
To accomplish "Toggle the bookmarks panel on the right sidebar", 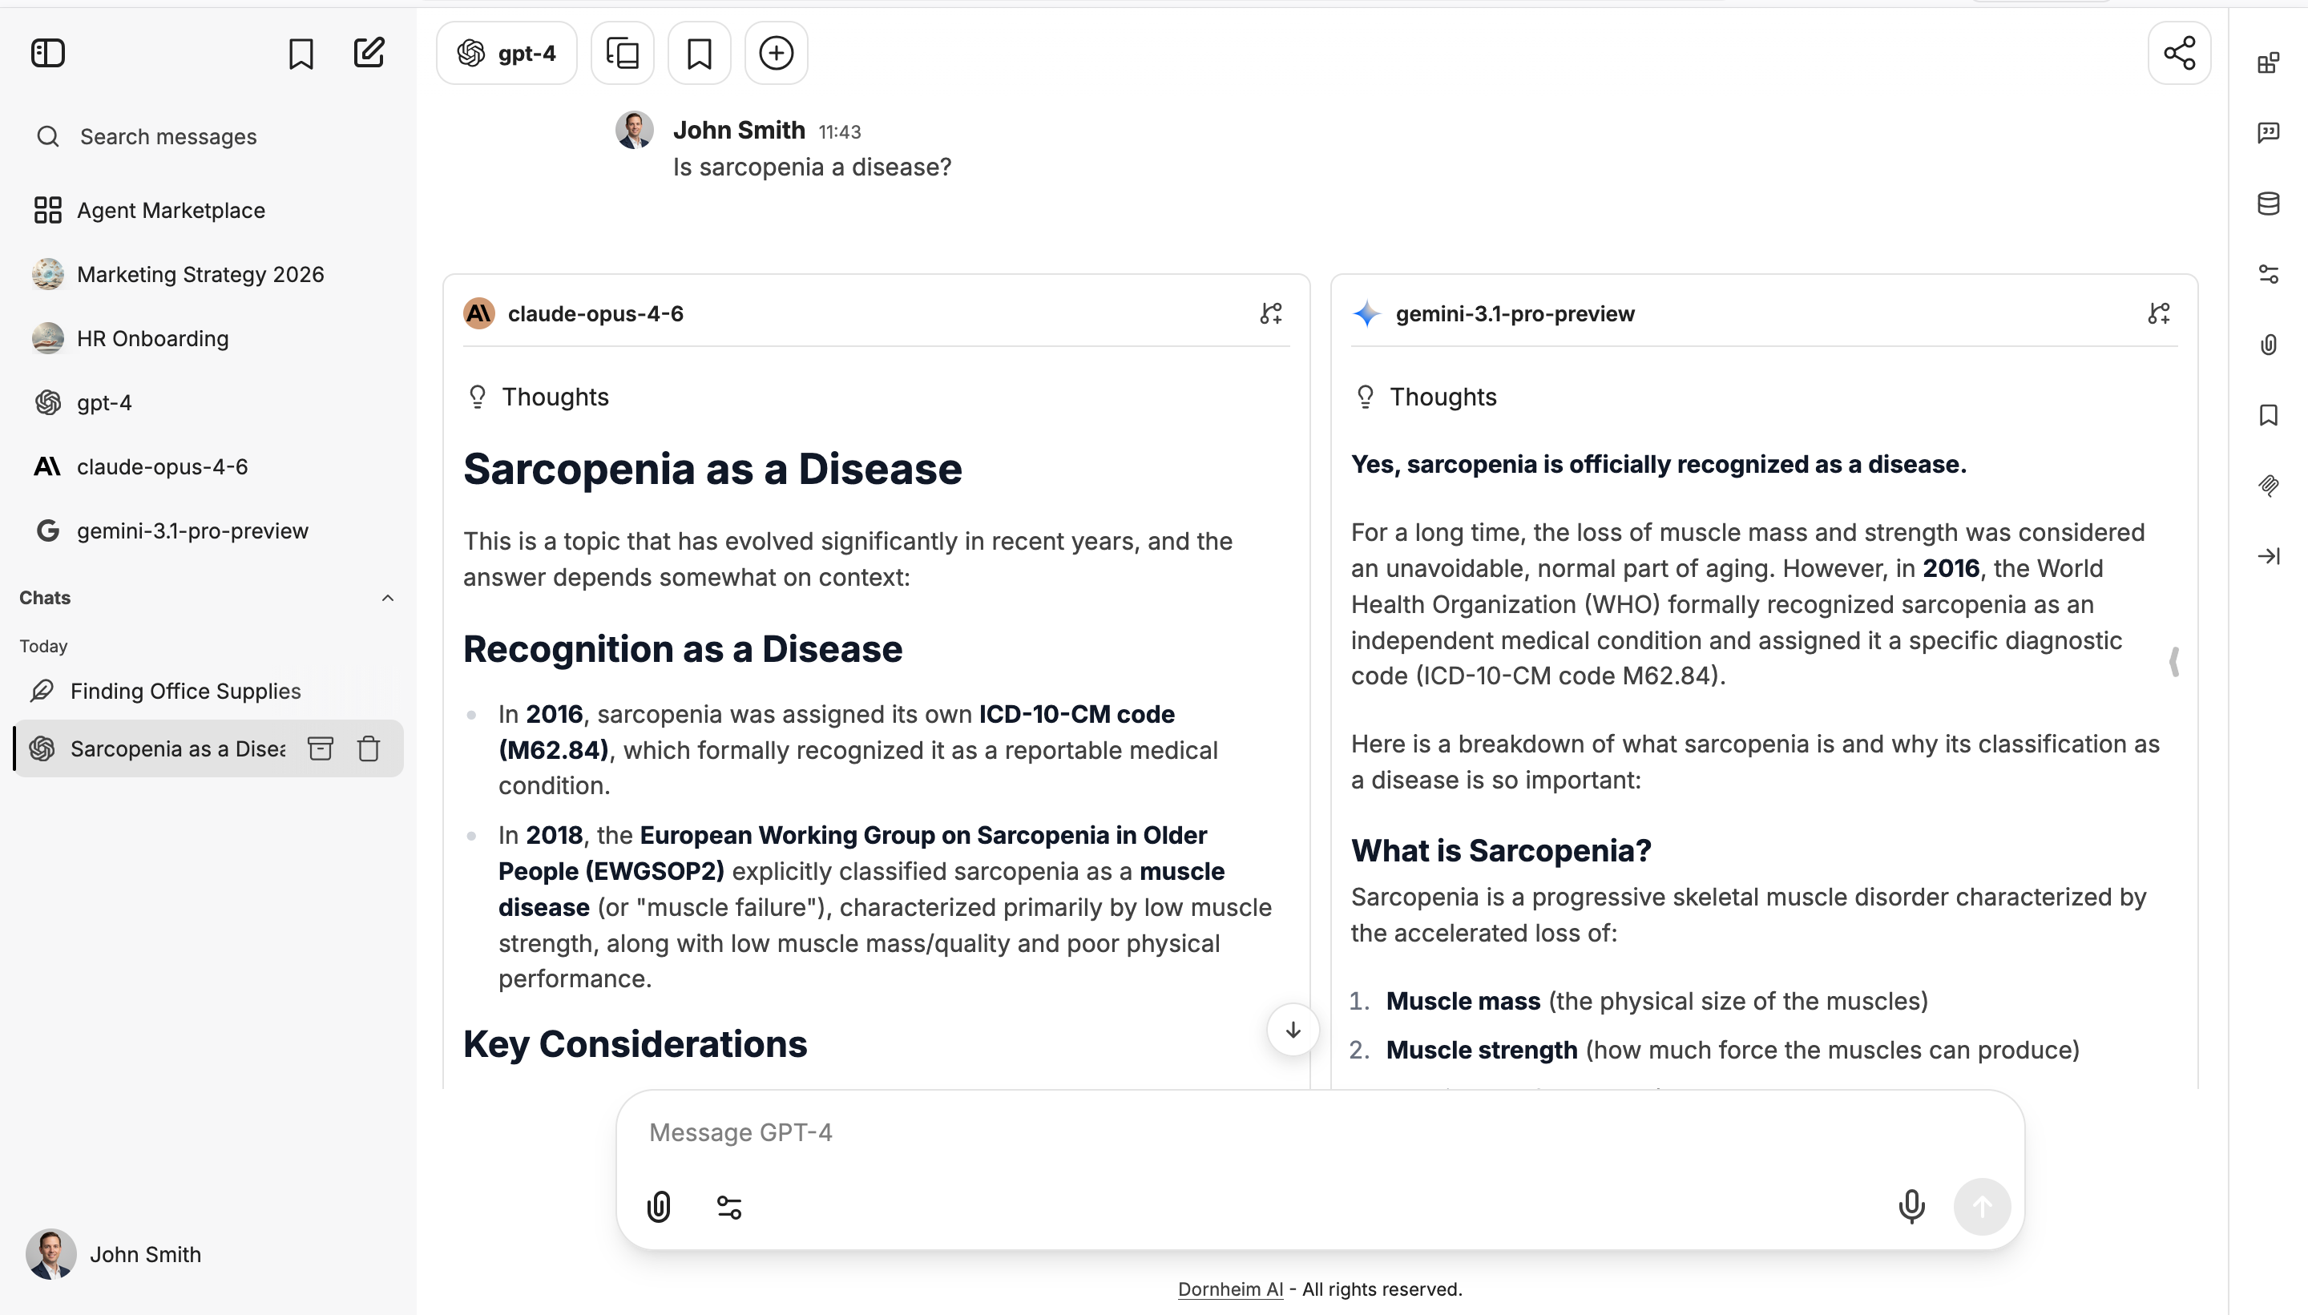I will pos(2268,414).
